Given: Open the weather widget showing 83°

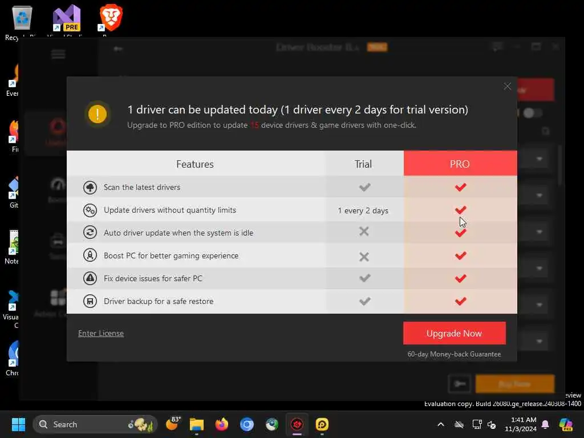Looking at the screenshot, I should click(x=172, y=424).
